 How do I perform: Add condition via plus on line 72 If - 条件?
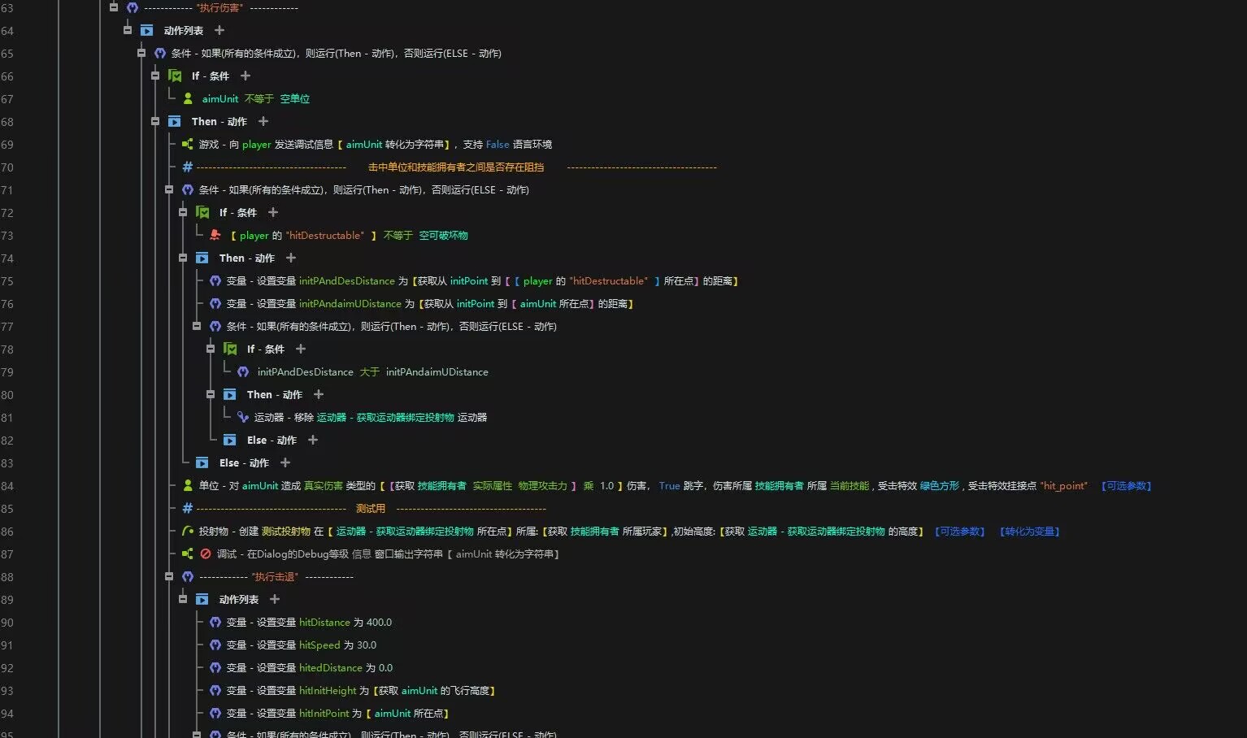coord(273,212)
